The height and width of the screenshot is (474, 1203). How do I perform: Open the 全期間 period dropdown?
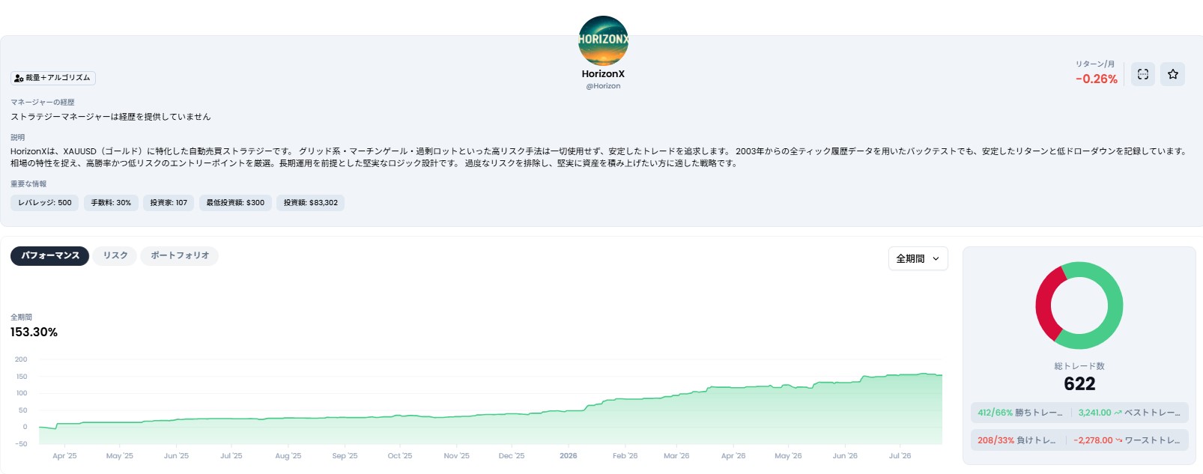[x=918, y=258]
